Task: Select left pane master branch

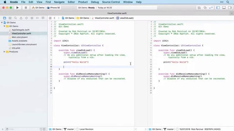Action: coord(69,129)
